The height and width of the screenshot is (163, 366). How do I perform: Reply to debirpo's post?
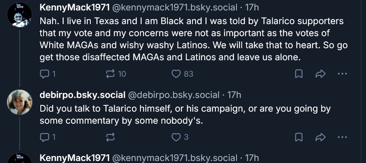tap(45, 137)
